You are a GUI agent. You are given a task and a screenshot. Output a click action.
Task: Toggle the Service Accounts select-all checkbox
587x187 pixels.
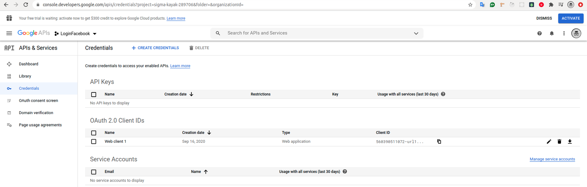(x=94, y=172)
